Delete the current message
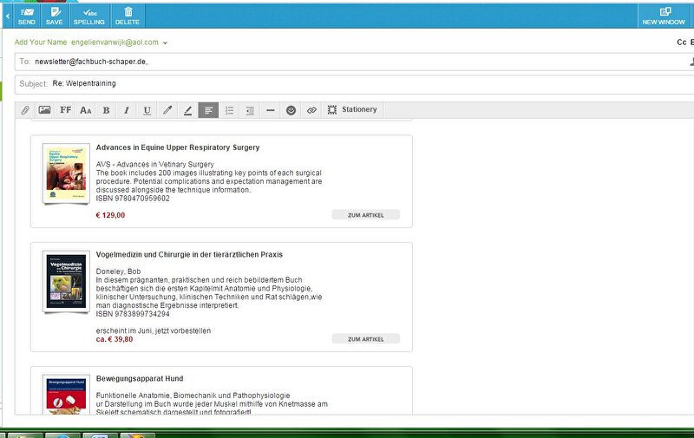 [x=128, y=15]
